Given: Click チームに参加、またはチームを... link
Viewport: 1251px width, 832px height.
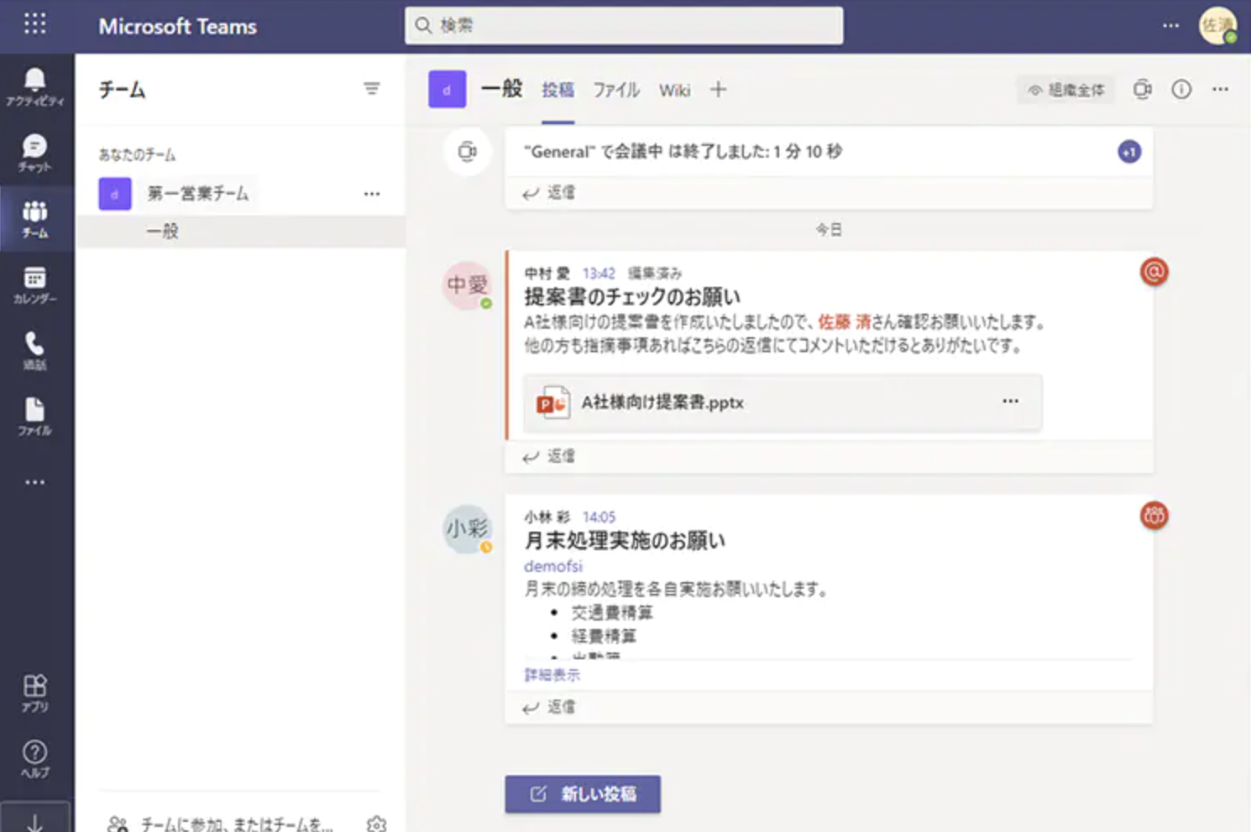Looking at the screenshot, I should point(236,824).
